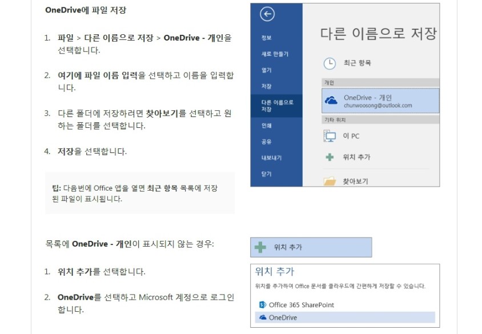The height and width of the screenshot is (334, 482).
Task: Click the 기타 위치 section header
Action: click(x=380, y=120)
